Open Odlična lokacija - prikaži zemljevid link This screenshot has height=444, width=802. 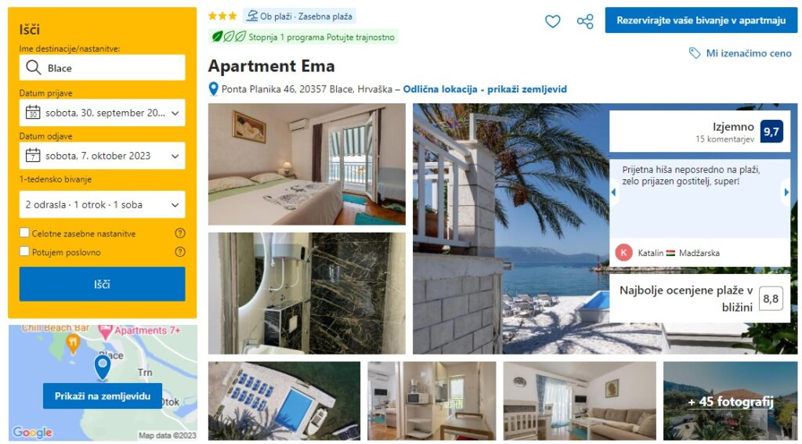point(485,89)
